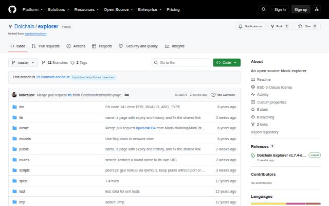This screenshot has height=206, width=329.
Task: Click the NiKrause author name
Action: click(27, 95)
